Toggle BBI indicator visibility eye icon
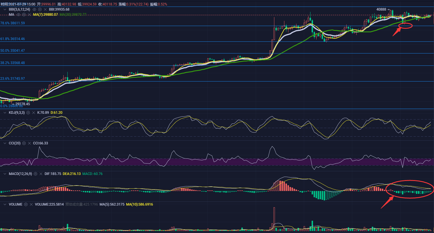 [34, 9]
